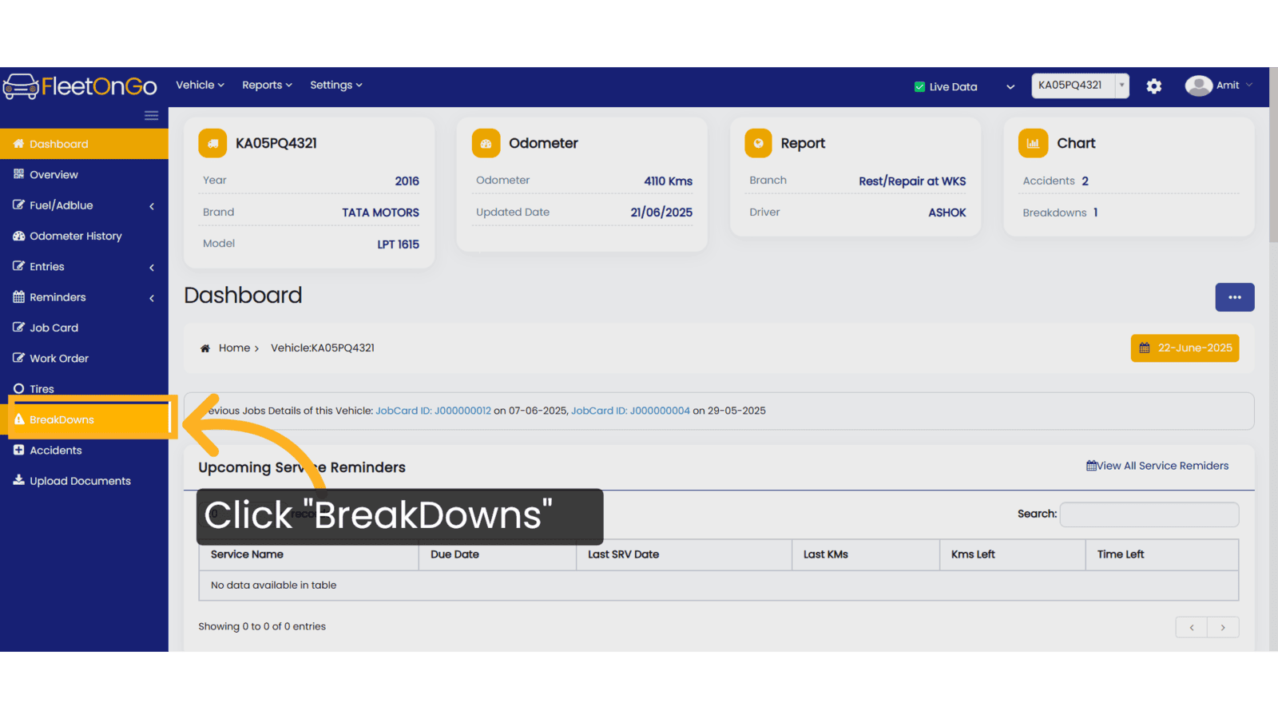
Task: Click the FleetOnGo logo
Action: pyautogui.click(x=80, y=86)
